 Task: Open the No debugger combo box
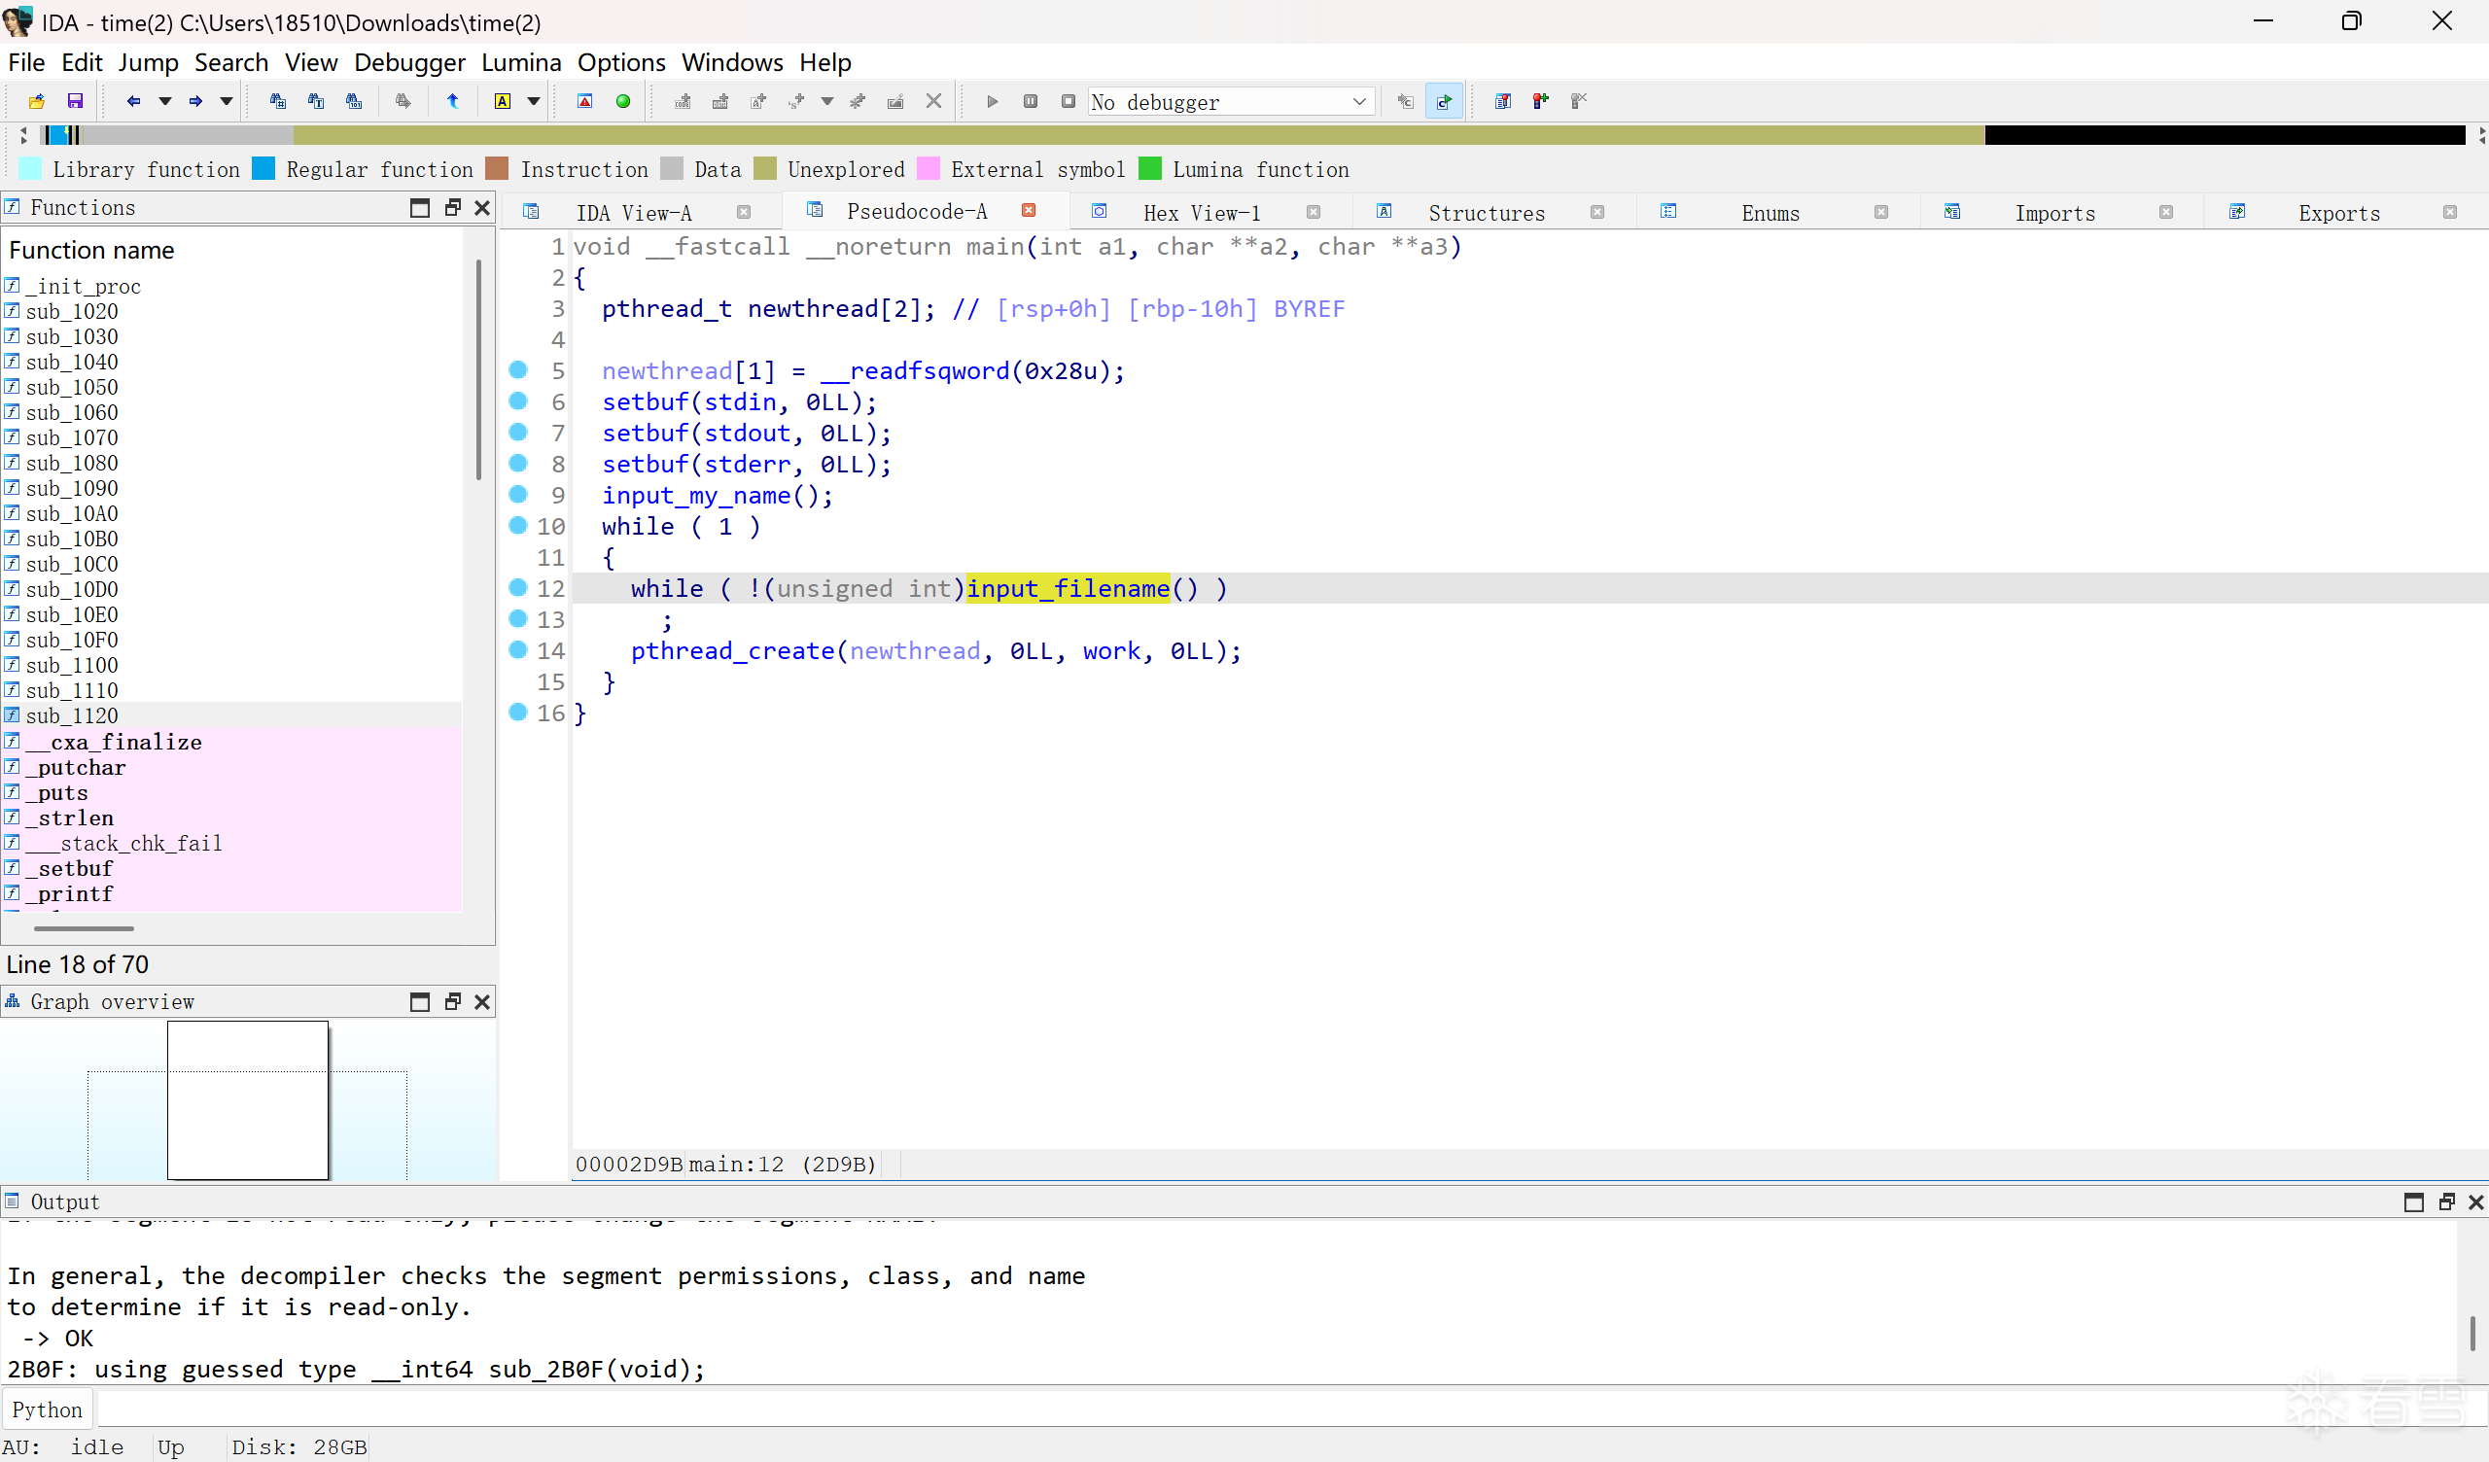1230,102
